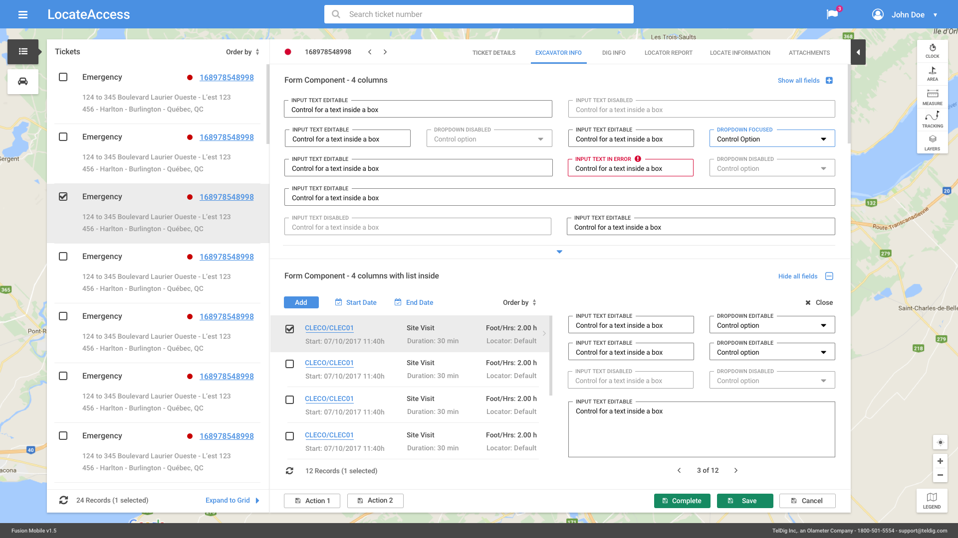Open notifications flag icon
The height and width of the screenshot is (538, 958).
832,14
